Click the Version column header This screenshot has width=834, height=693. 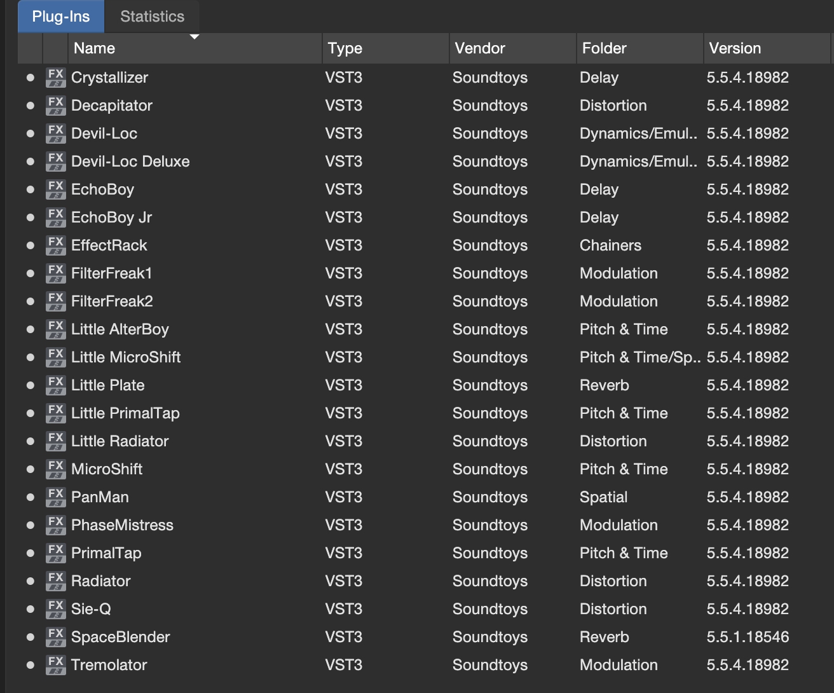pos(735,48)
